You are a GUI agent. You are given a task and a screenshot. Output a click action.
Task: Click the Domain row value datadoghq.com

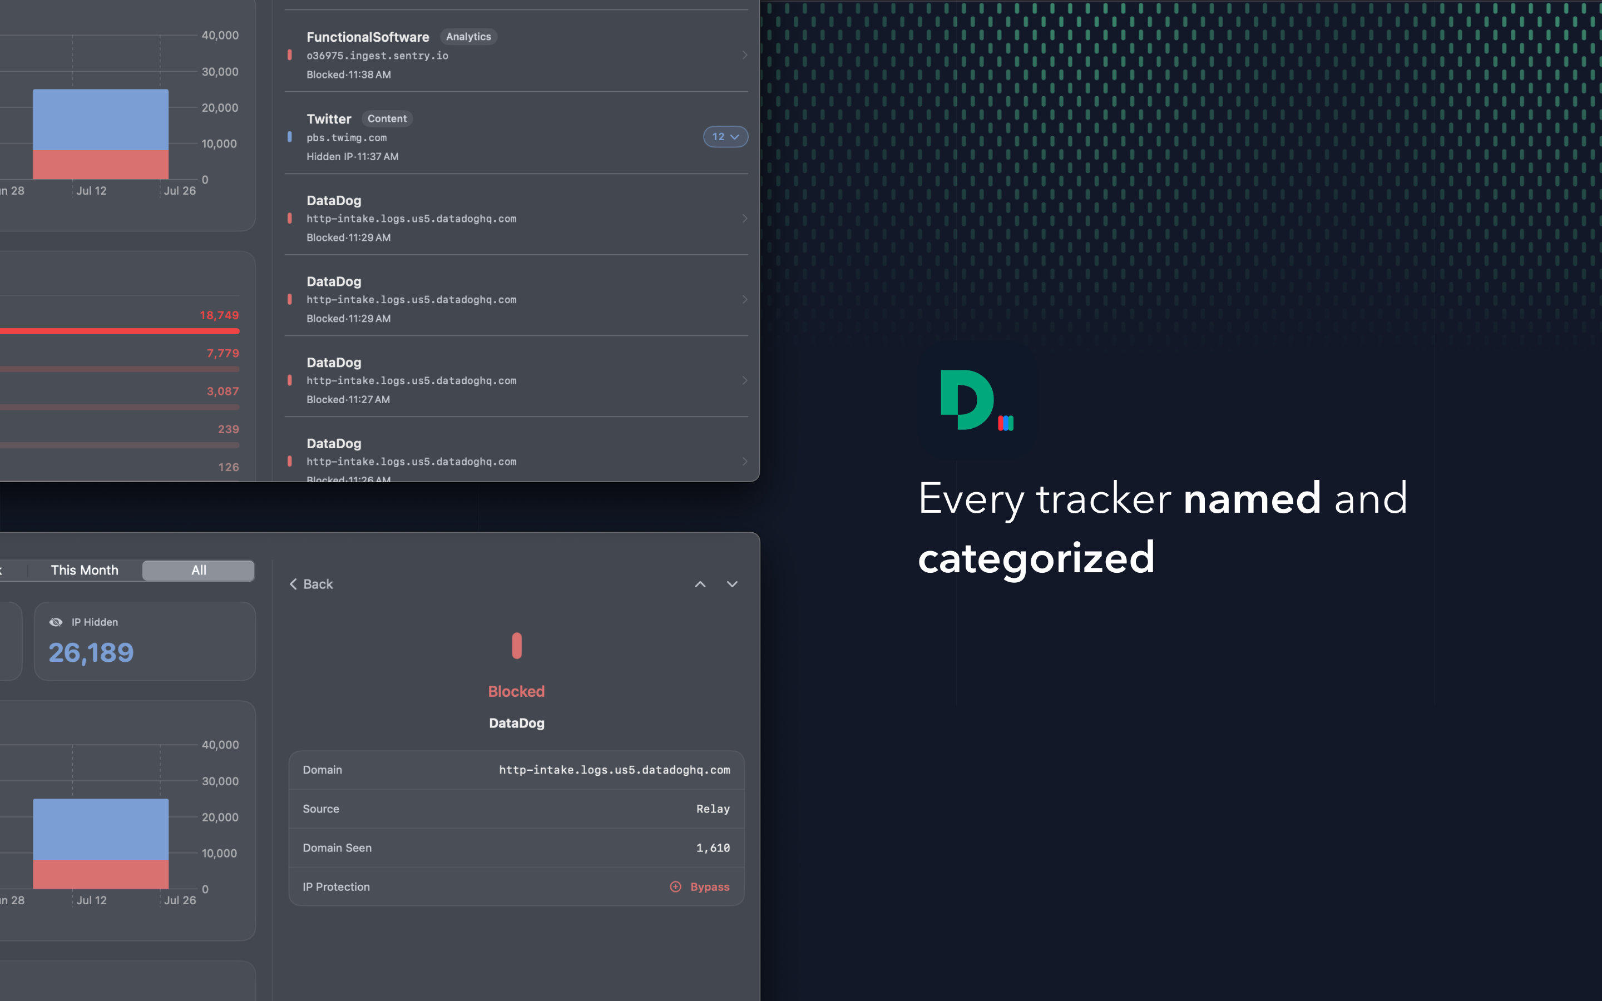click(x=614, y=770)
